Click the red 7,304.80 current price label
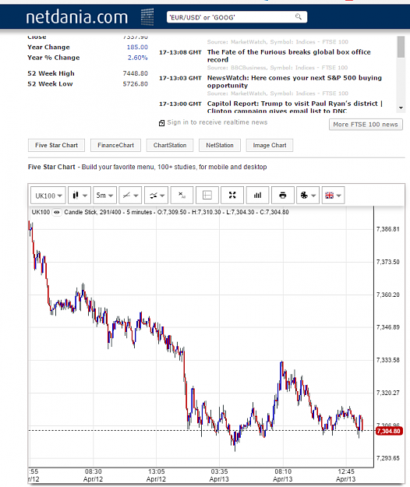This screenshot has width=410, height=487. point(389,431)
